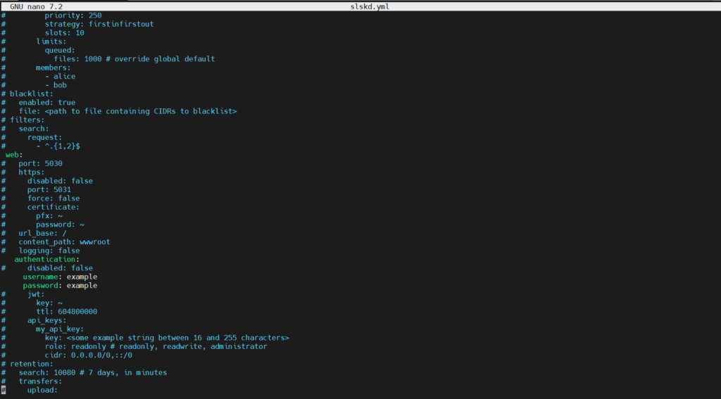The height and width of the screenshot is (399, 721).
Task: Click the 'port: 5030' line
Action: click(x=40, y=164)
